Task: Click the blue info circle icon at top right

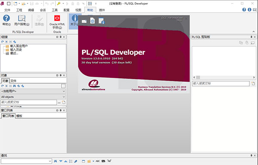Action: pyautogui.click(x=249, y=10)
